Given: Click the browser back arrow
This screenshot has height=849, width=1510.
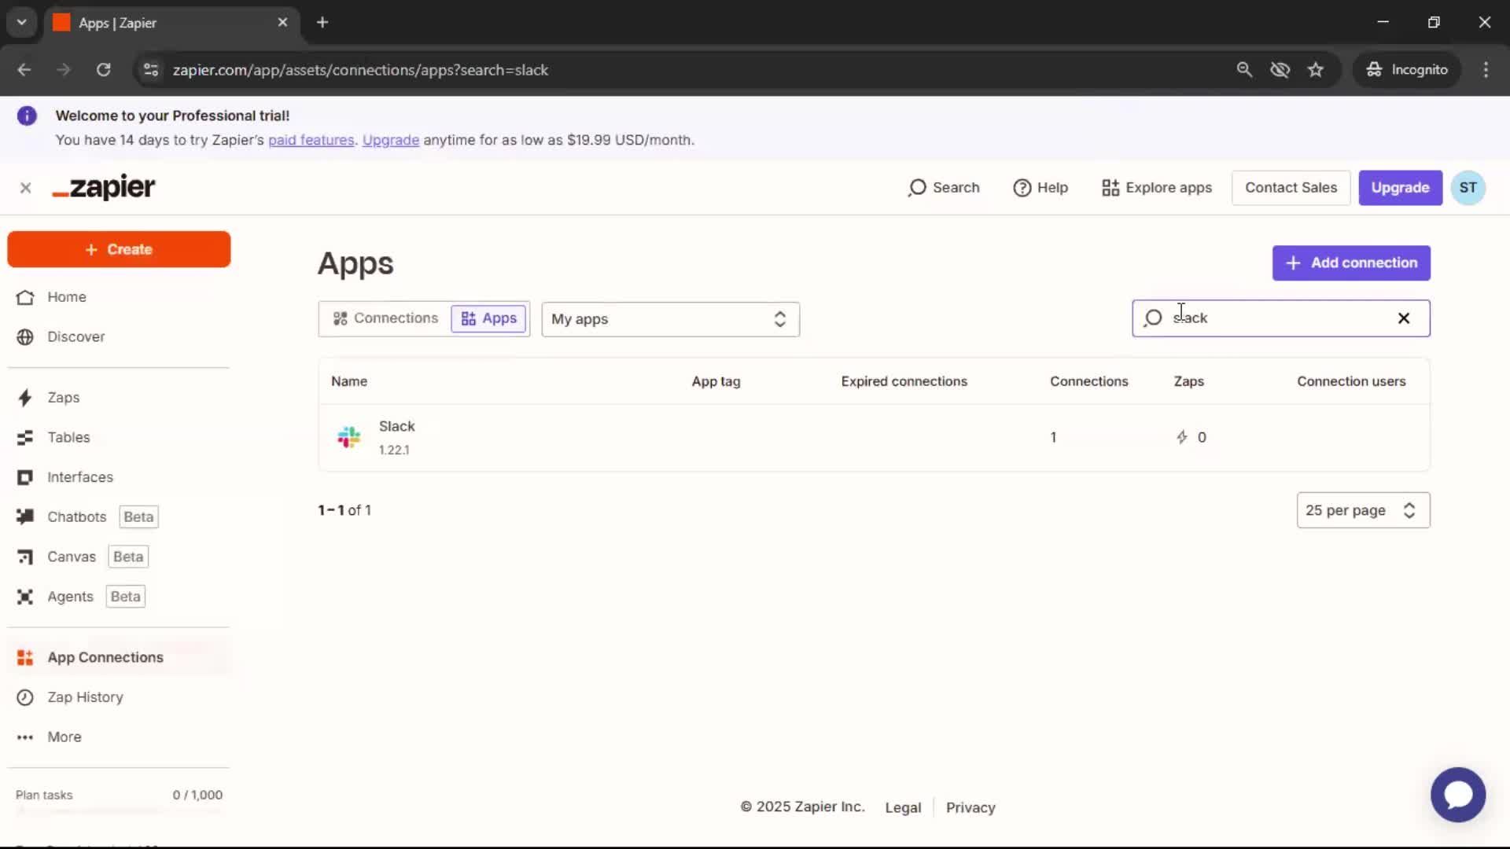Looking at the screenshot, I should [x=24, y=70].
